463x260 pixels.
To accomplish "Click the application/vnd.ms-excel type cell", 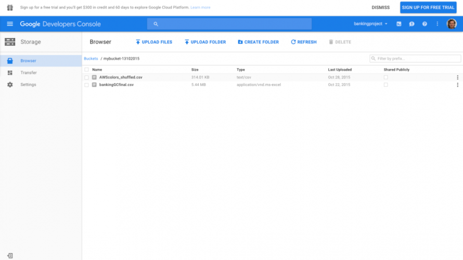I will 259,85.
